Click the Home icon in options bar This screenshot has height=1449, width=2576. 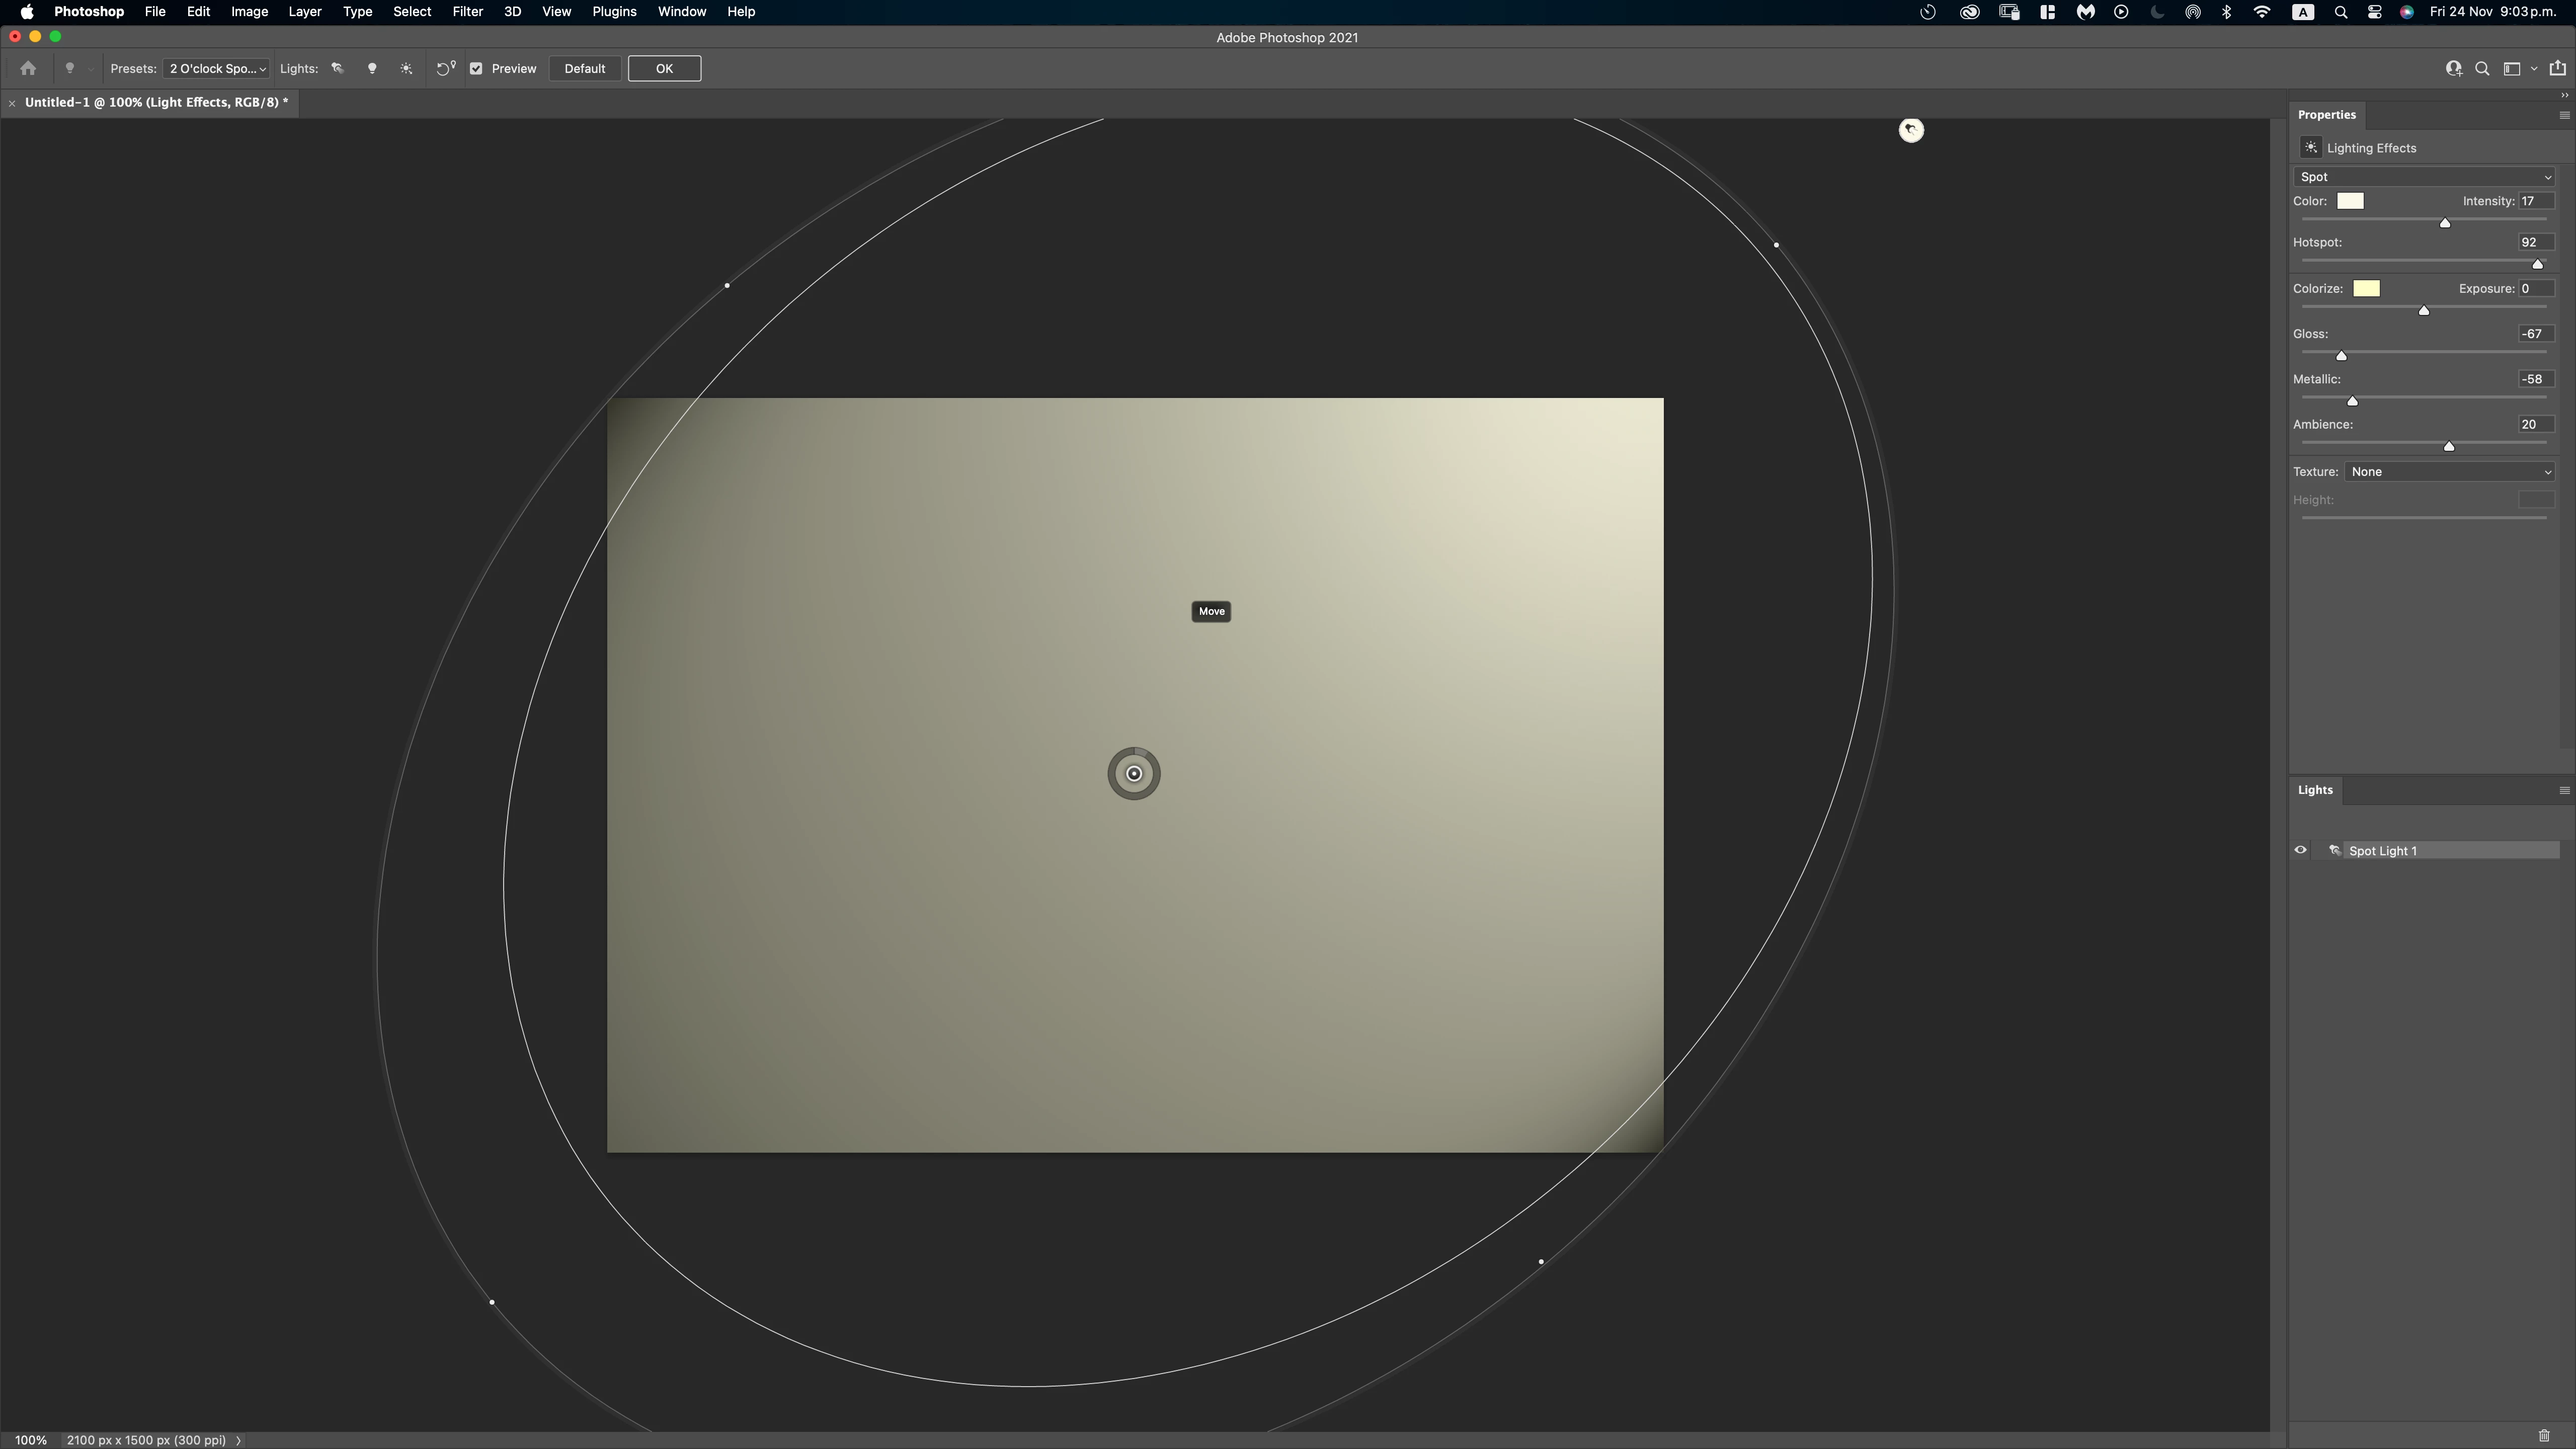point(28,69)
